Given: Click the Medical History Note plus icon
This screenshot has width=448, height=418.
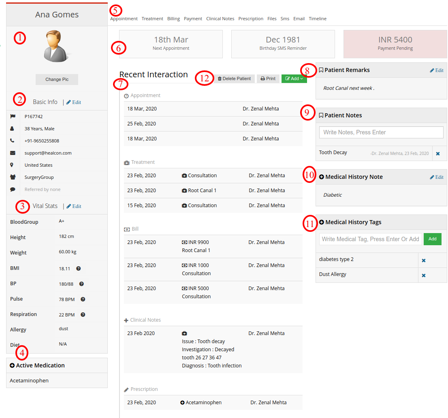Looking at the screenshot, I should coord(322,177).
